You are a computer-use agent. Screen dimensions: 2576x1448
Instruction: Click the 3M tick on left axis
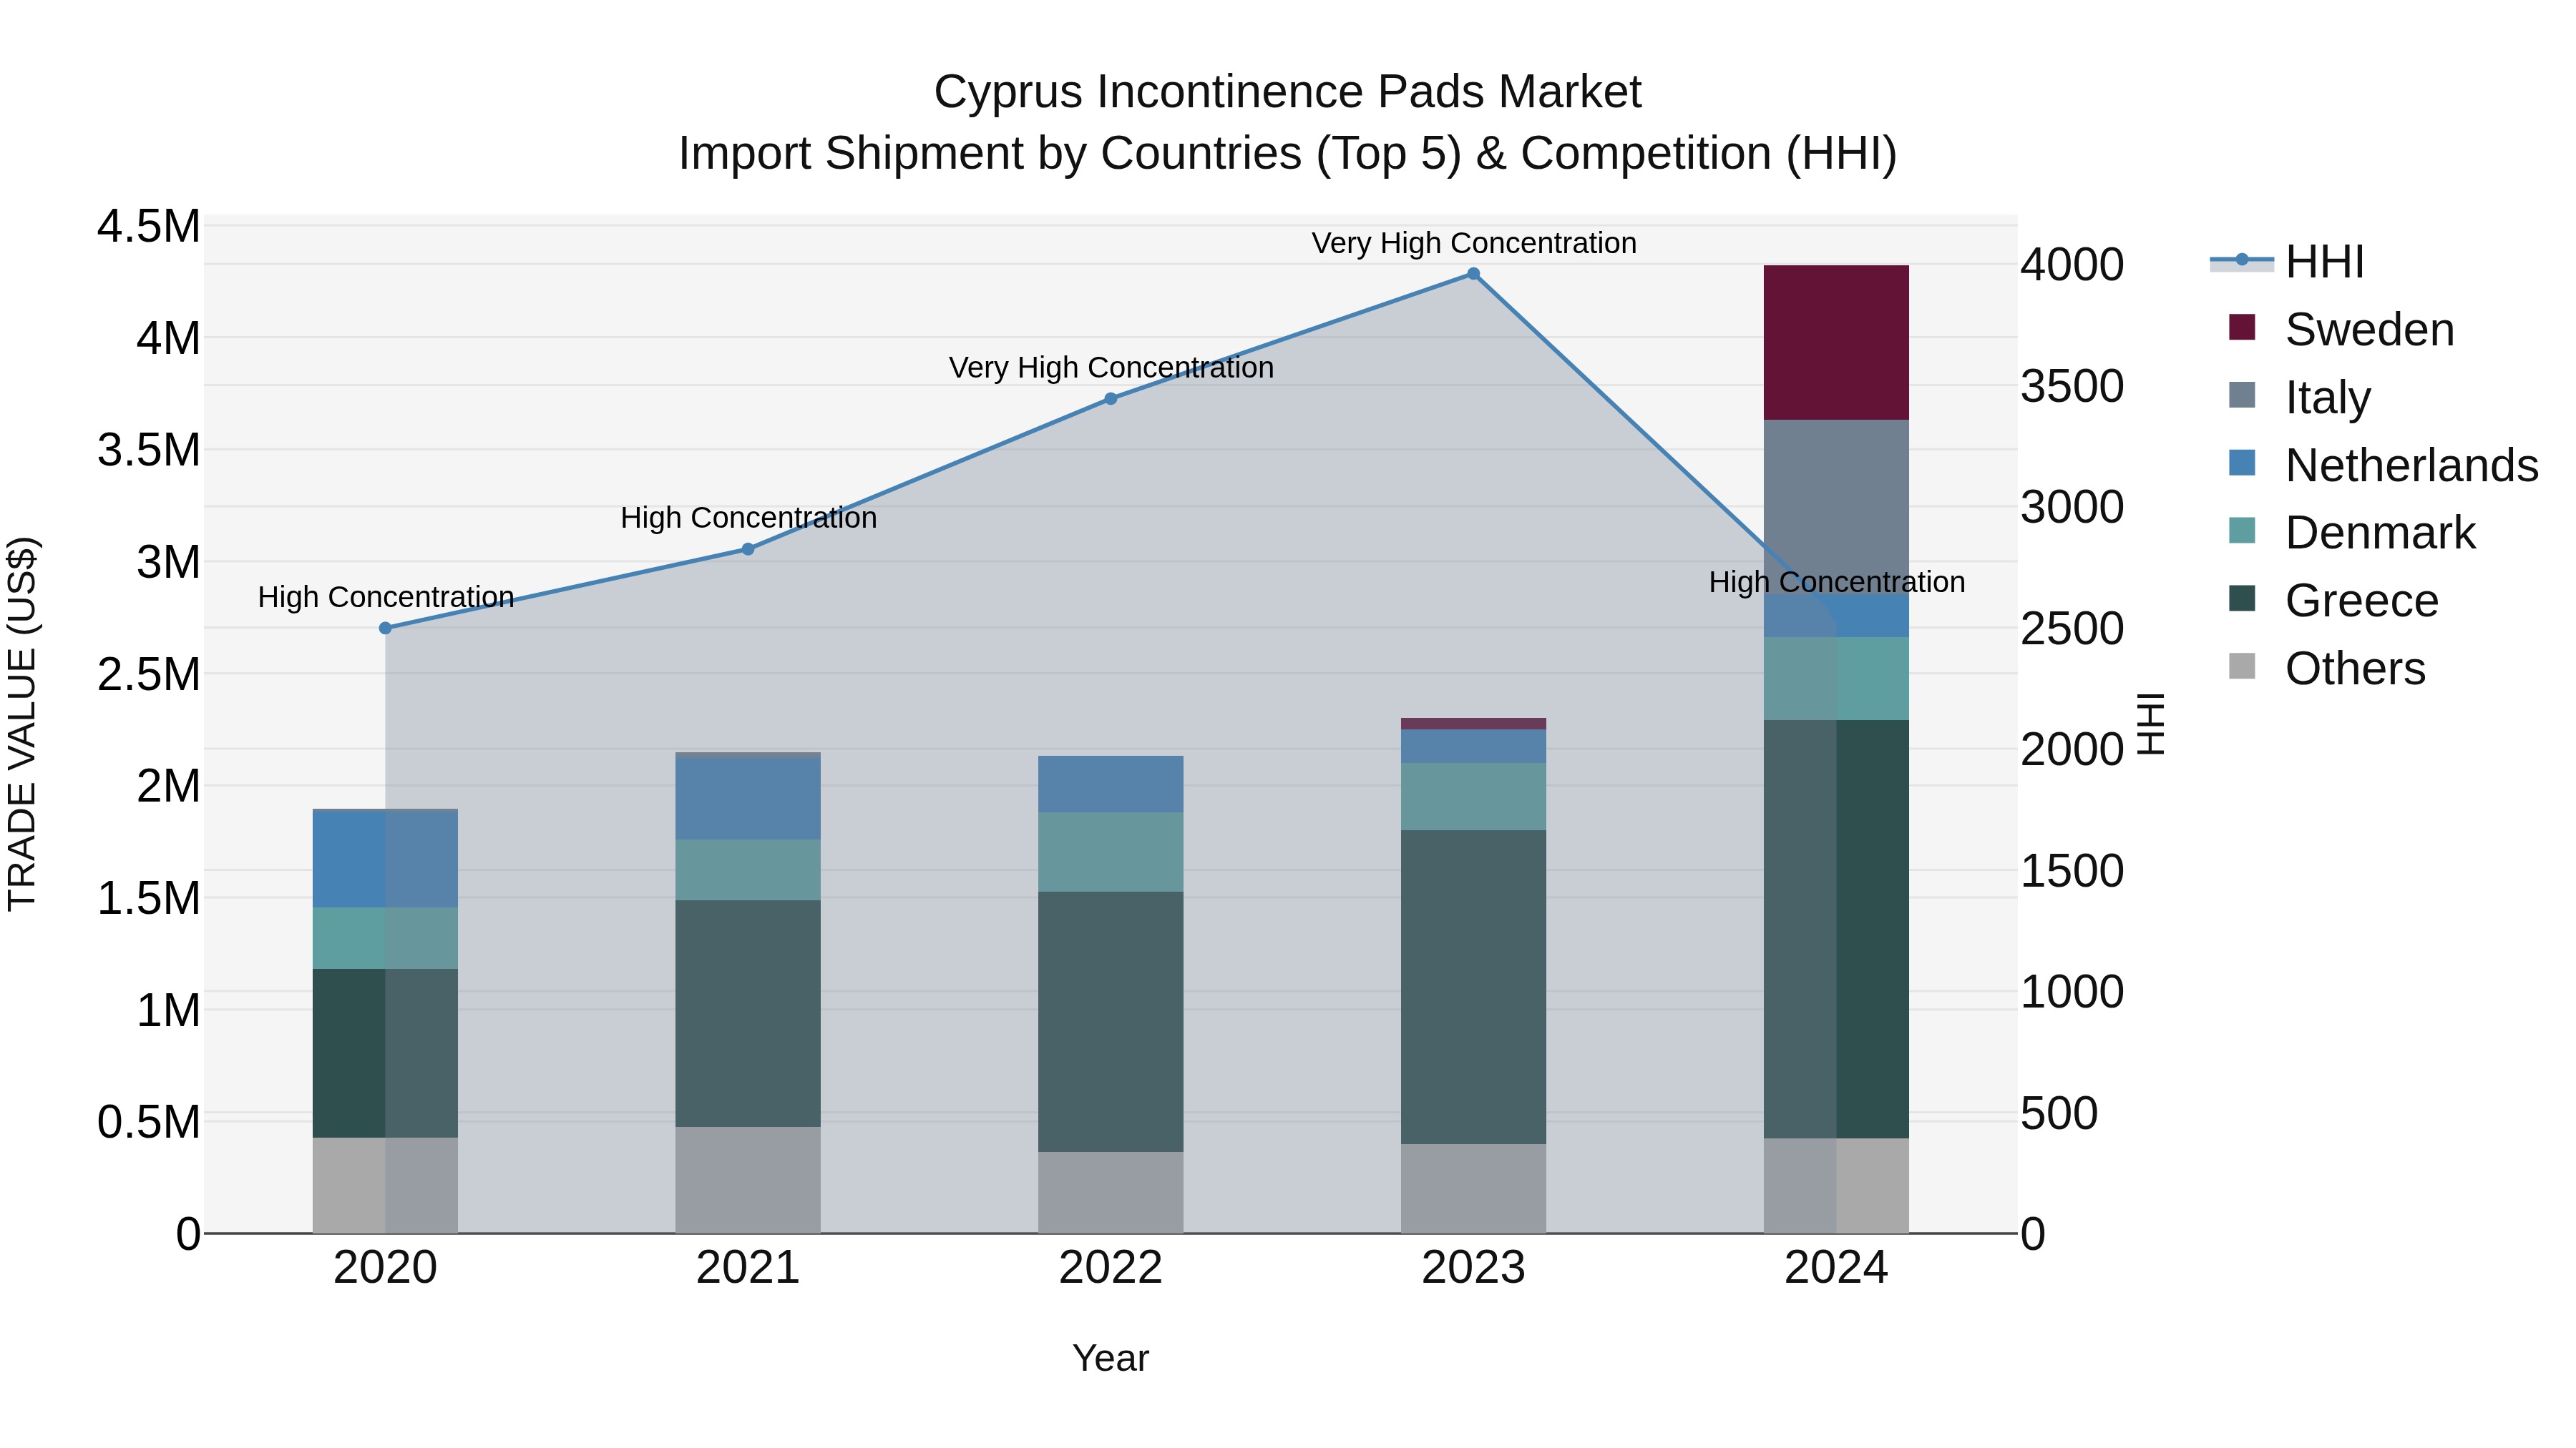[168, 563]
